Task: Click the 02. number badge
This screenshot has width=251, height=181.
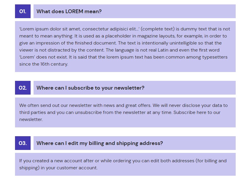Action: 23,88
